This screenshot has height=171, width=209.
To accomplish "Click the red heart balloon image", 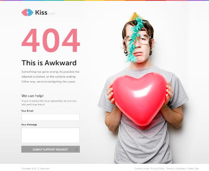I will (140, 99).
